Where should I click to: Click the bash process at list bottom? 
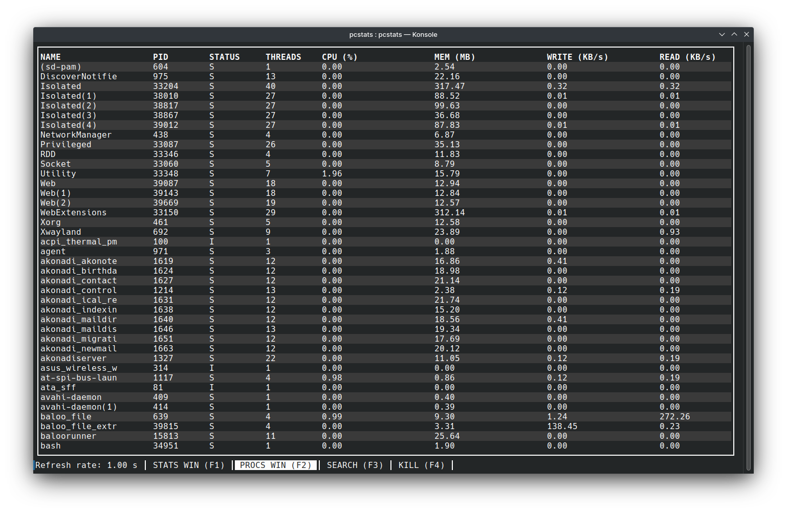pyautogui.click(x=50, y=445)
